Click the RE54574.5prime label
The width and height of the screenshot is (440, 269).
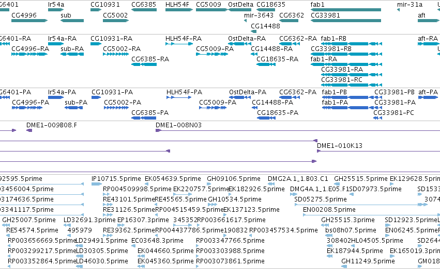pyautogui.click(x=32, y=230)
